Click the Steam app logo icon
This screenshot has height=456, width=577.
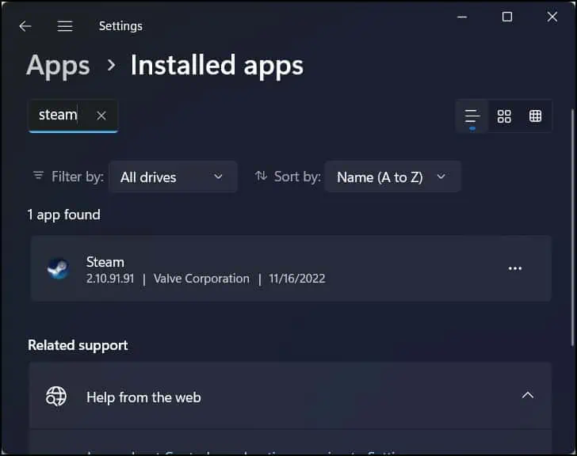[x=59, y=269]
